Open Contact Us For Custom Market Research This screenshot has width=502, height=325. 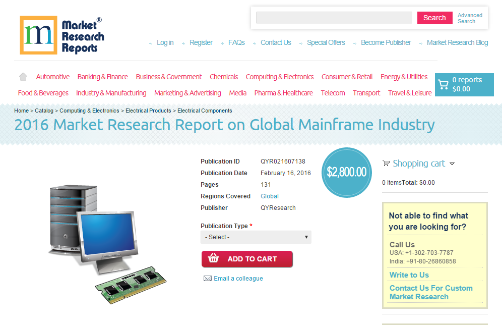431,292
